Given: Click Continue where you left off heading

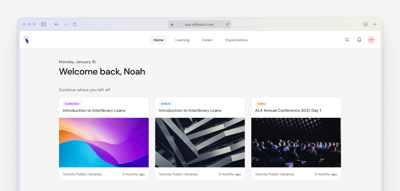Looking at the screenshot, I should pos(84,90).
